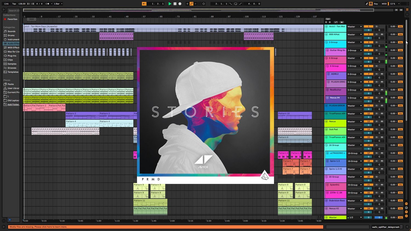Toggle track activator 1 for Avicii acapella

369,27
